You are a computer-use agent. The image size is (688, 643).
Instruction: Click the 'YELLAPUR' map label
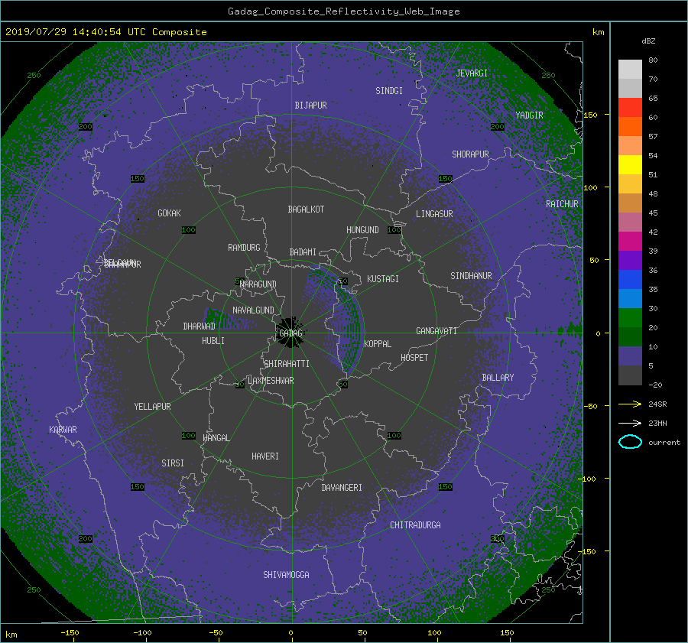[x=152, y=407]
